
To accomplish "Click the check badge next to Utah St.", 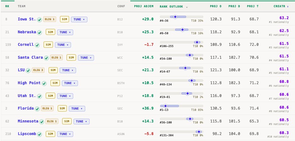I will click(x=39, y=96).
